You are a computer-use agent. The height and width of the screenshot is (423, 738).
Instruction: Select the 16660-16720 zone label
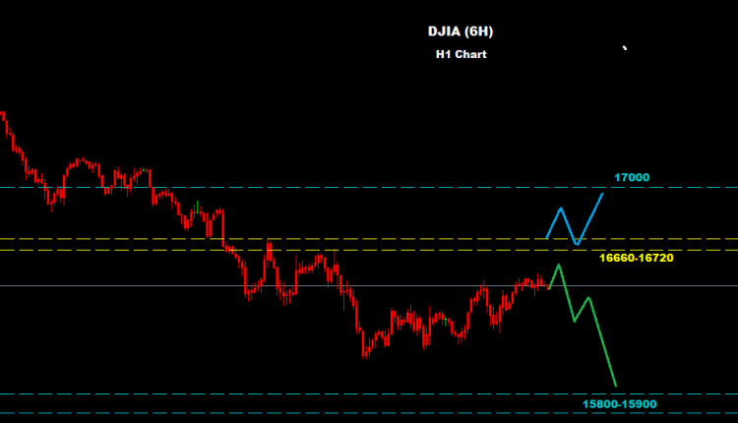coord(636,258)
